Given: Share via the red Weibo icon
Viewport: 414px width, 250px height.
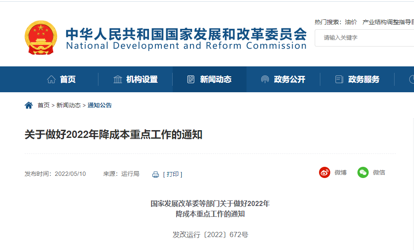Looking at the screenshot, I should click(325, 172).
